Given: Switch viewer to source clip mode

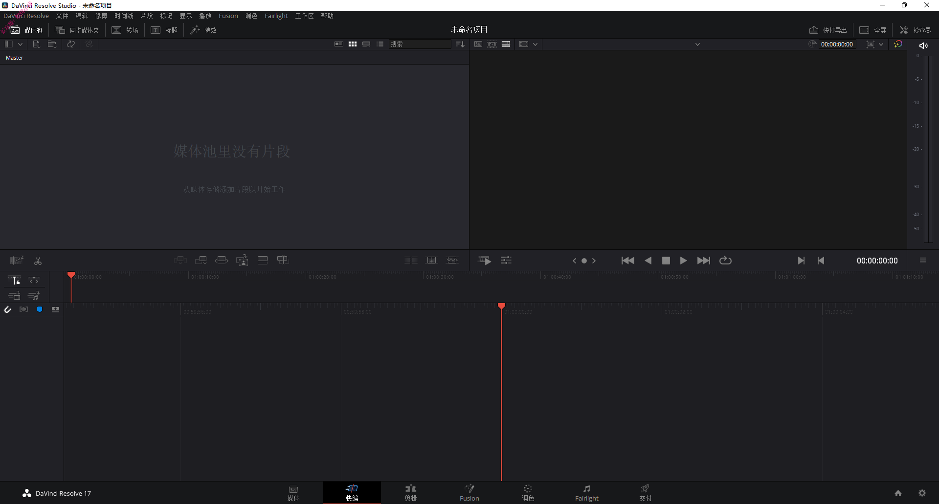Looking at the screenshot, I should click(478, 44).
